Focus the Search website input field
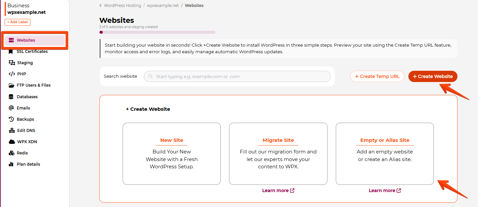 click(237, 76)
